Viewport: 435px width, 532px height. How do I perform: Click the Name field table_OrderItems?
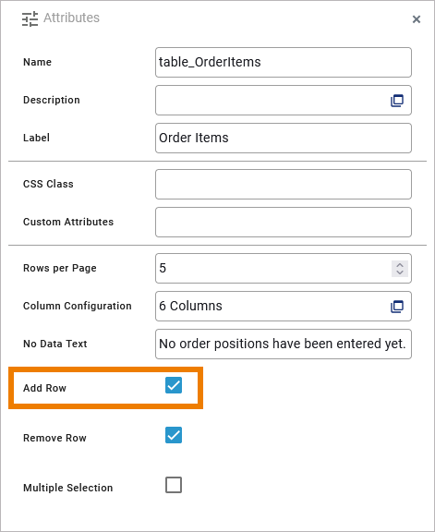pos(284,63)
